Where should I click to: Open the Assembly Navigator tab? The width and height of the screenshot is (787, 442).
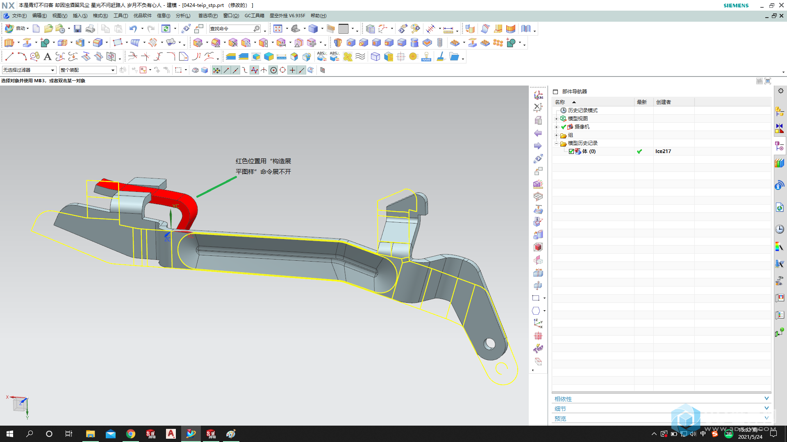tap(780, 111)
